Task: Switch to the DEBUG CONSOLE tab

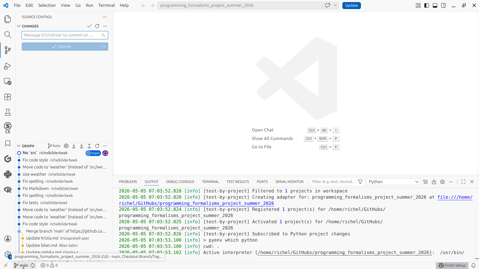Action: [x=180, y=182]
